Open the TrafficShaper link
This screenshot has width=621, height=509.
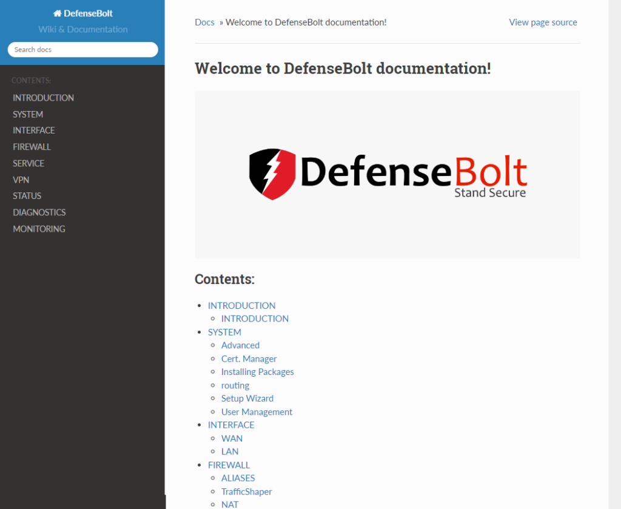(x=246, y=491)
